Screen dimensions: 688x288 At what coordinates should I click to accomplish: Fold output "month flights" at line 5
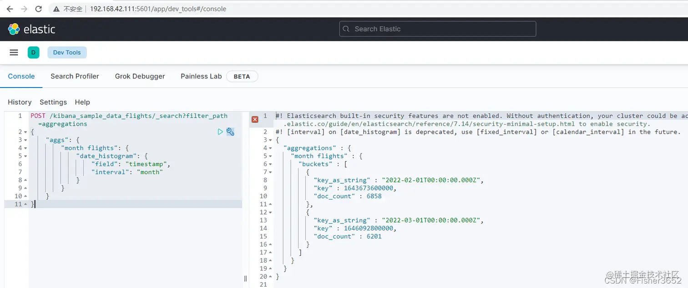tap(270, 156)
